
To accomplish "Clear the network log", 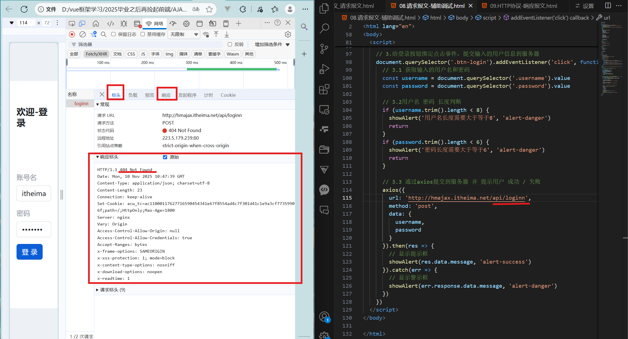I will (82, 34).
